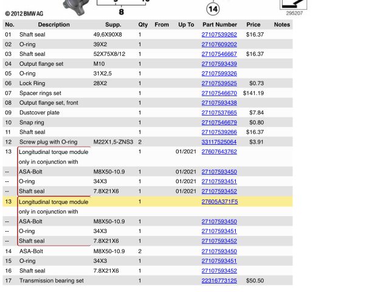
Task: Click callout number 8 in the diagram
Action: click(121, 12)
